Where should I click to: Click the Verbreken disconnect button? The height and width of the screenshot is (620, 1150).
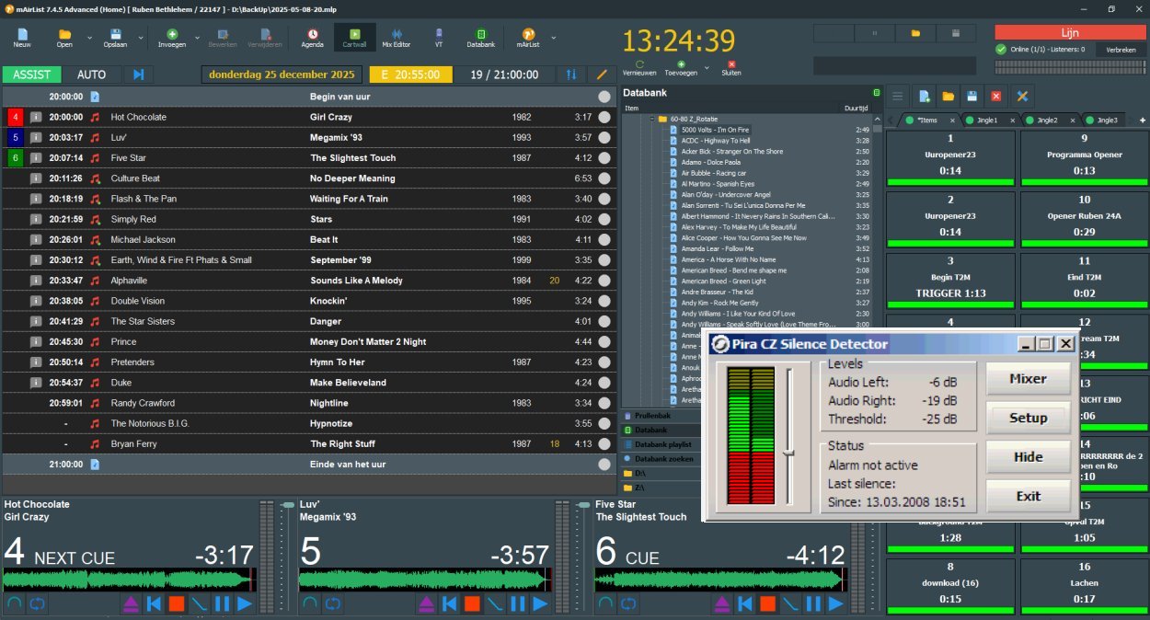click(x=1120, y=50)
